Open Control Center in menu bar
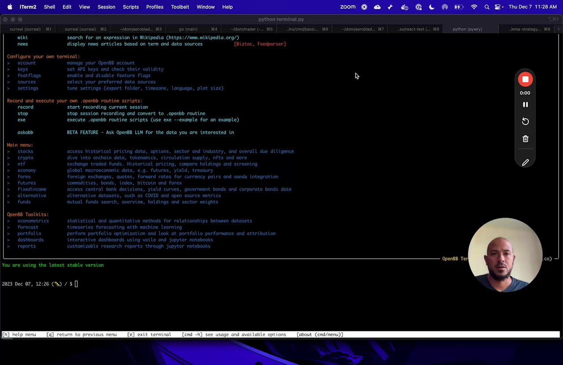This screenshot has width=563, height=365. (x=498, y=7)
